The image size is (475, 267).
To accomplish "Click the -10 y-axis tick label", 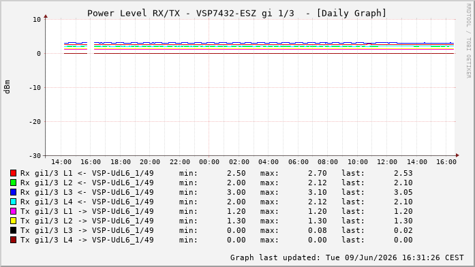I will coord(35,87).
